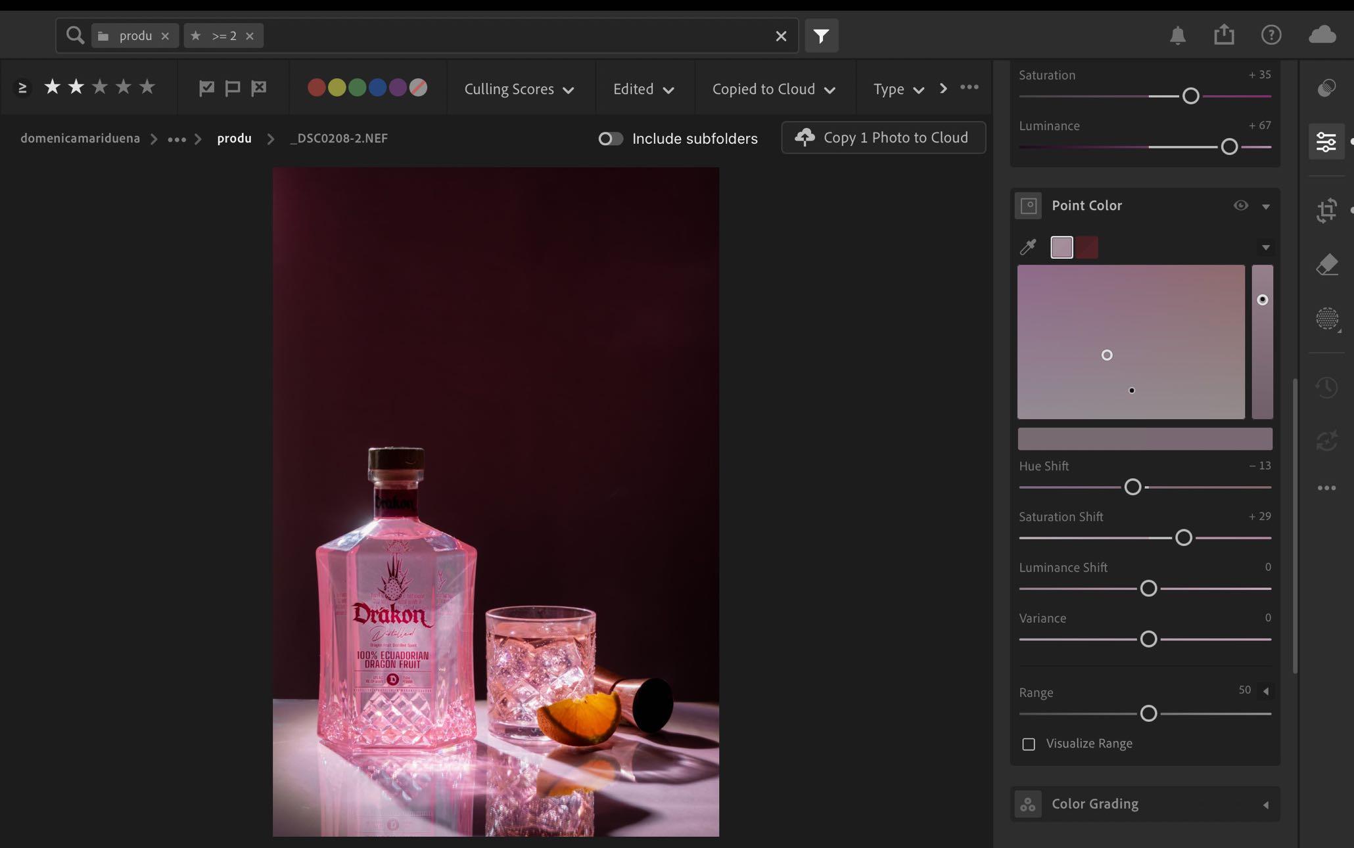Open the Crop and Rotate tool
This screenshot has width=1354, height=848.
coord(1326,210)
